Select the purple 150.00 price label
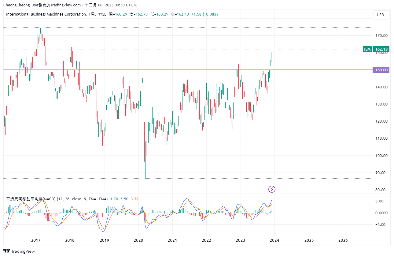The height and width of the screenshot is (257, 394). tap(381, 70)
